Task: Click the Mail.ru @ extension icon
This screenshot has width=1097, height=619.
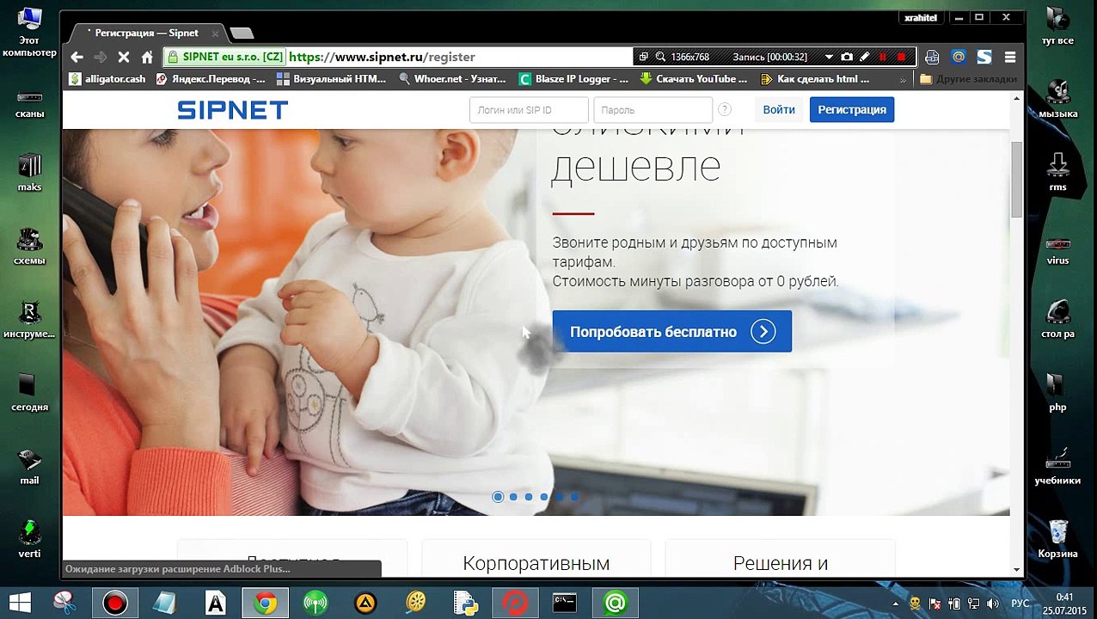Action: tap(959, 57)
